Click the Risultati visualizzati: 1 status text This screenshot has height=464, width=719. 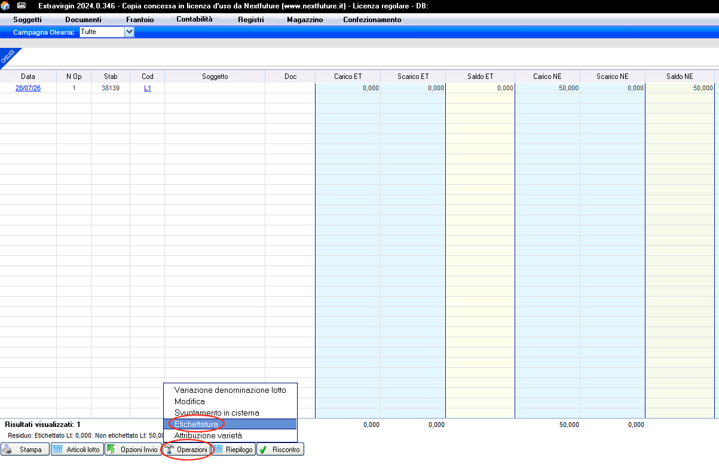pyautogui.click(x=42, y=424)
